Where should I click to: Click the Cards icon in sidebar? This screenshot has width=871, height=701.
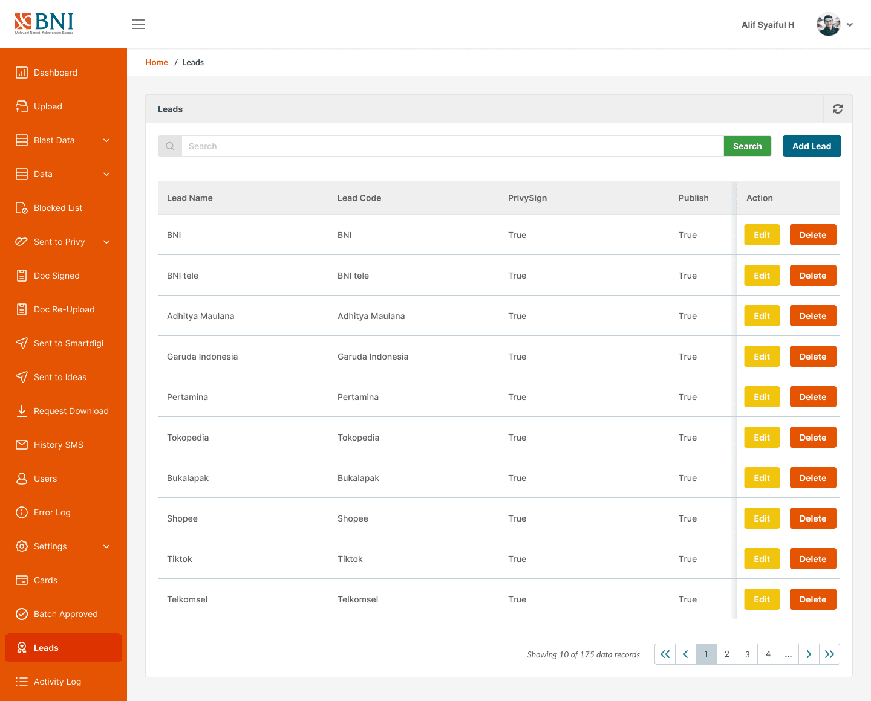[x=22, y=580]
